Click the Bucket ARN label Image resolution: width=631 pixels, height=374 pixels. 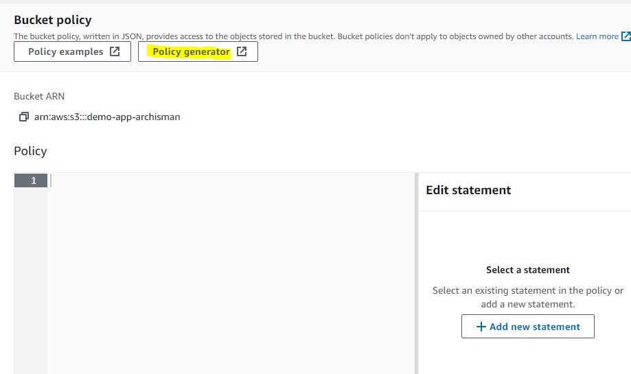39,97
